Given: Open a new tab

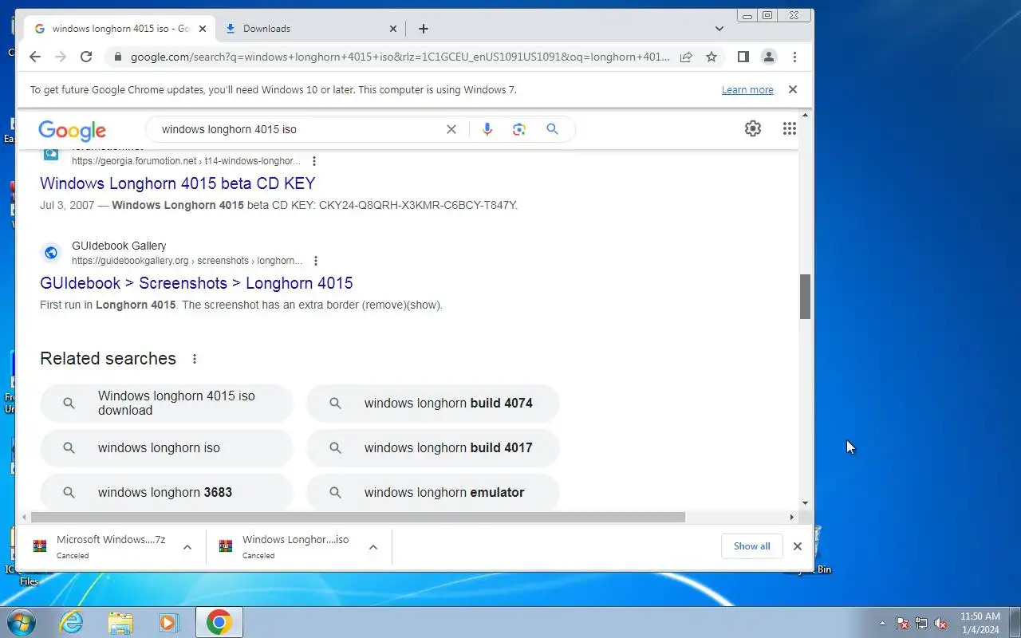Looking at the screenshot, I should tap(424, 29).
